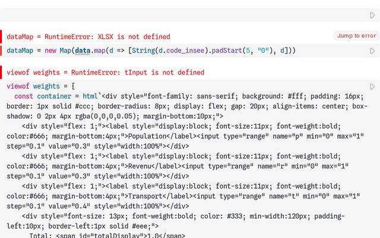Click the red error bar beside weights error
This screenshot has width=380, height=238.
[x=1, y=73]
